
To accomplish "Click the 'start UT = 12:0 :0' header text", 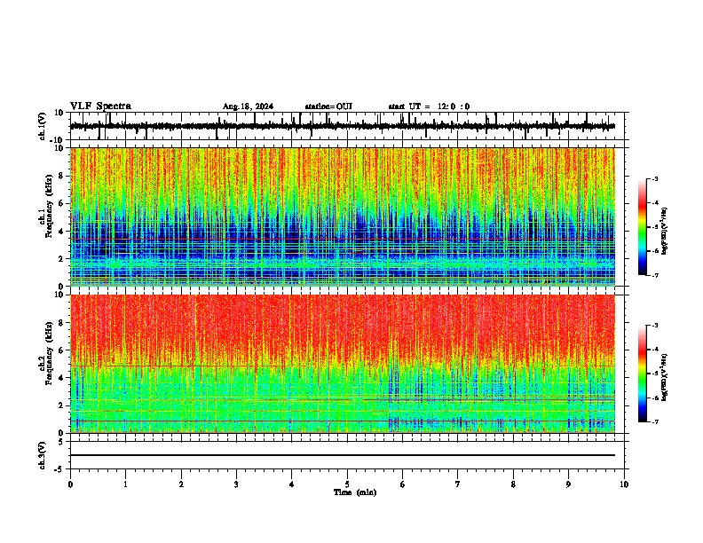I will point(429,106).
